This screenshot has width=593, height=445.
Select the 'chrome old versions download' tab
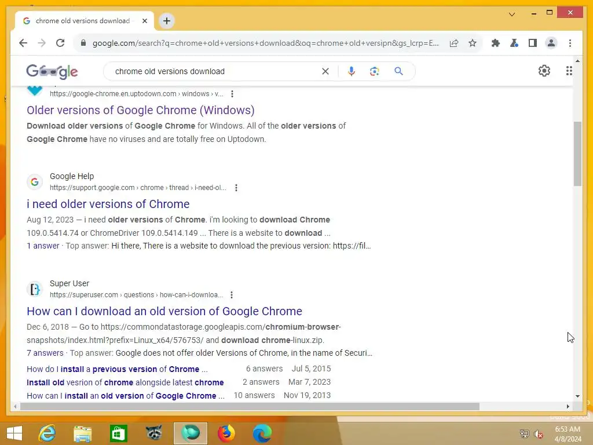pyautogui.click(x=85, y=21)
